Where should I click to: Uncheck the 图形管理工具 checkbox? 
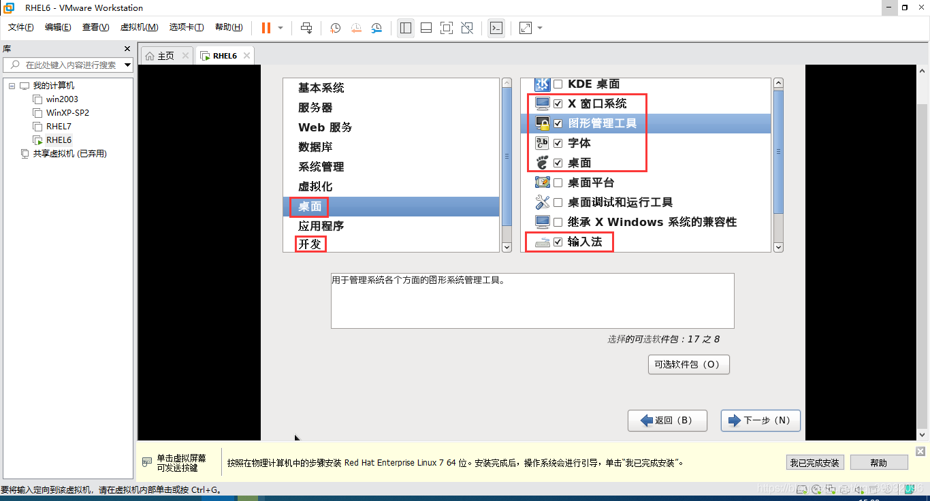(558, 124)
